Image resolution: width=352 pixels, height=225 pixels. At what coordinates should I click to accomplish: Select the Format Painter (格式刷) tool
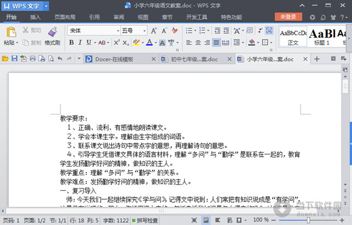coord(52,36)
